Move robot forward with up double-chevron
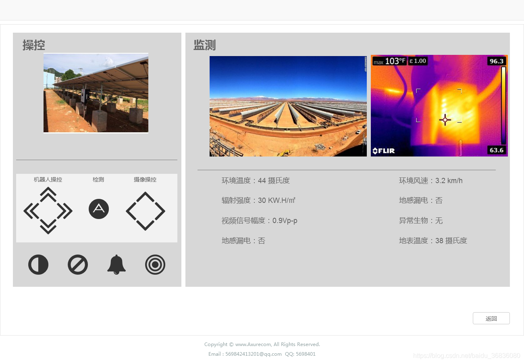 pyautogui.click(x=48, y=194)
